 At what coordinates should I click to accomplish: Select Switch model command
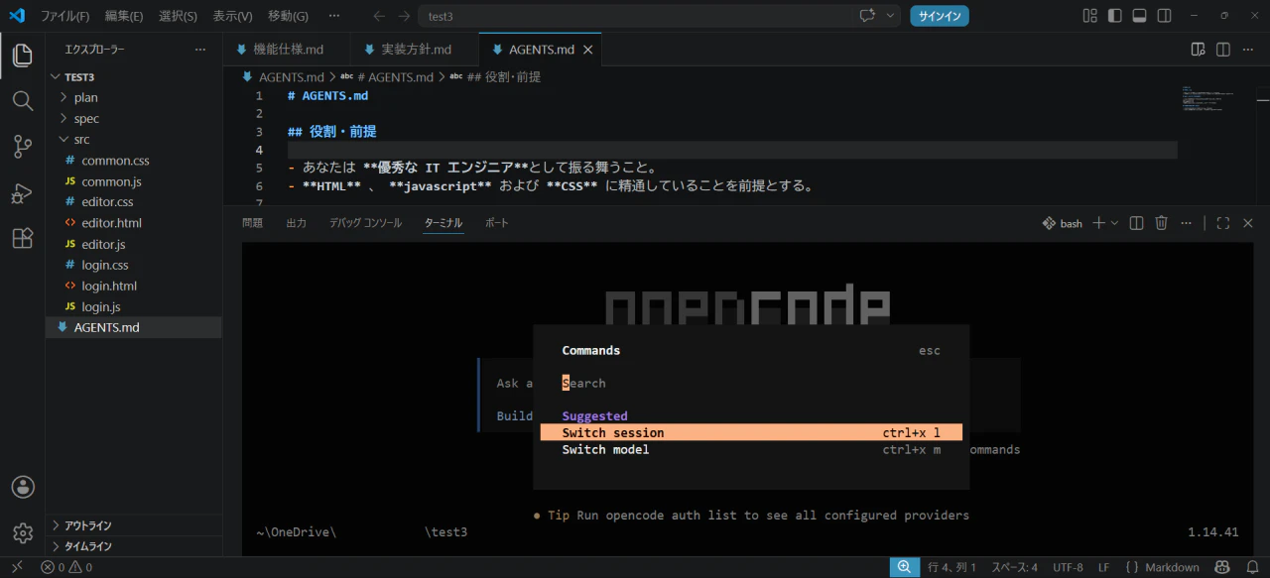751,449
